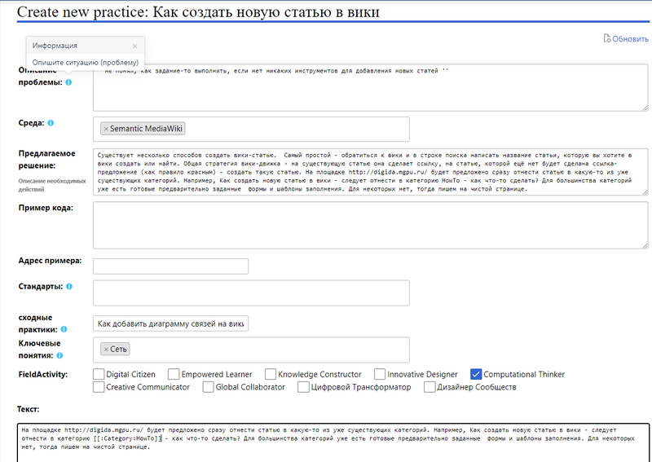Close the Информация tooltip popup
This screenshot has height=462, width=652.
click(x=134, y=46)
